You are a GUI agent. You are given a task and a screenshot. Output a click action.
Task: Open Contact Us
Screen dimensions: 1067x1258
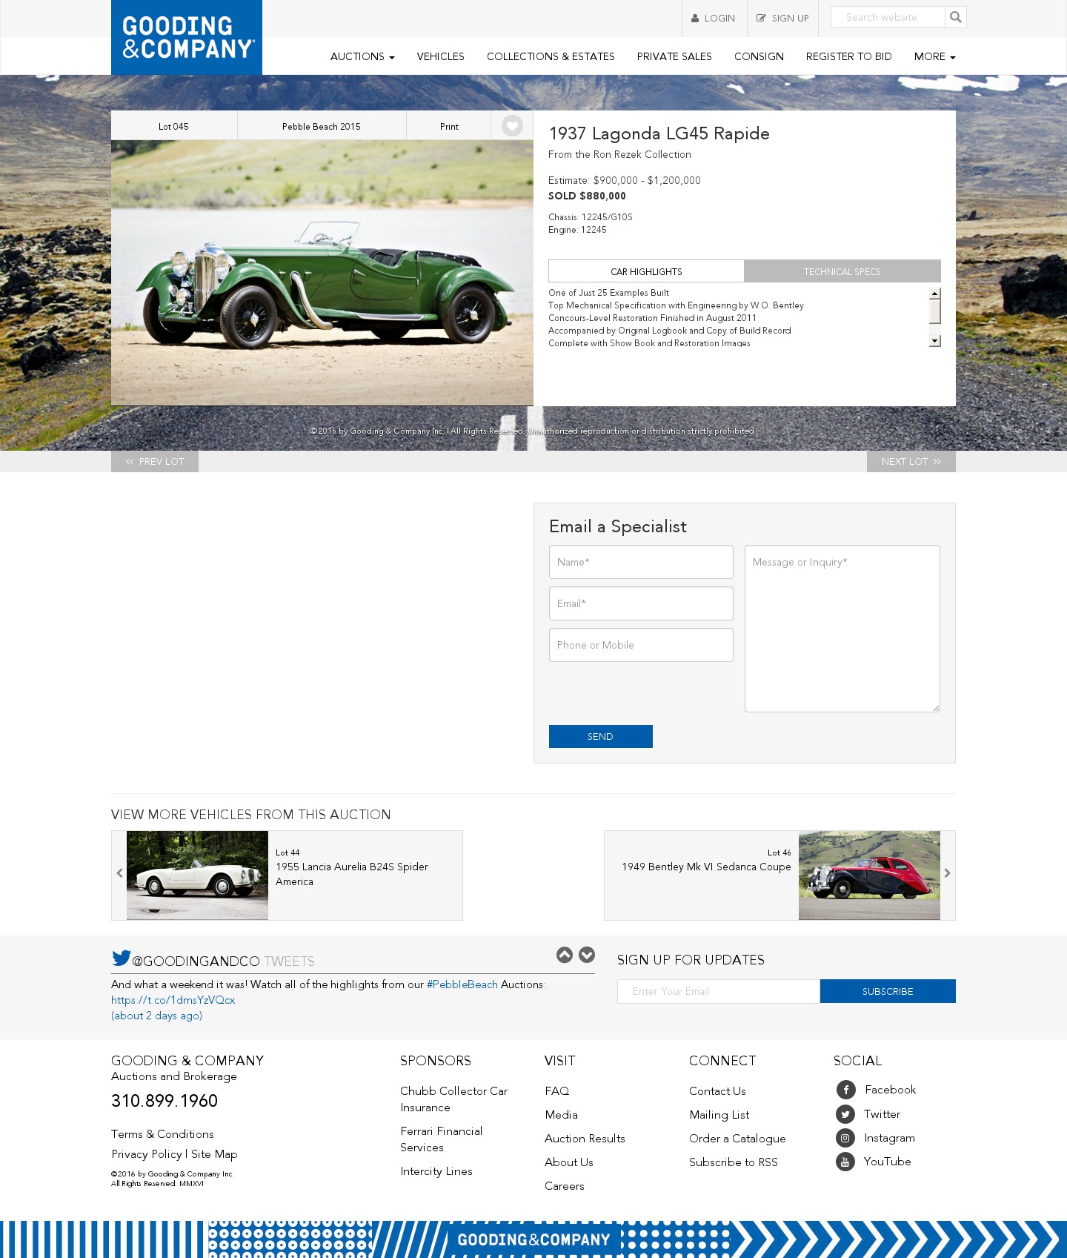717,1091
